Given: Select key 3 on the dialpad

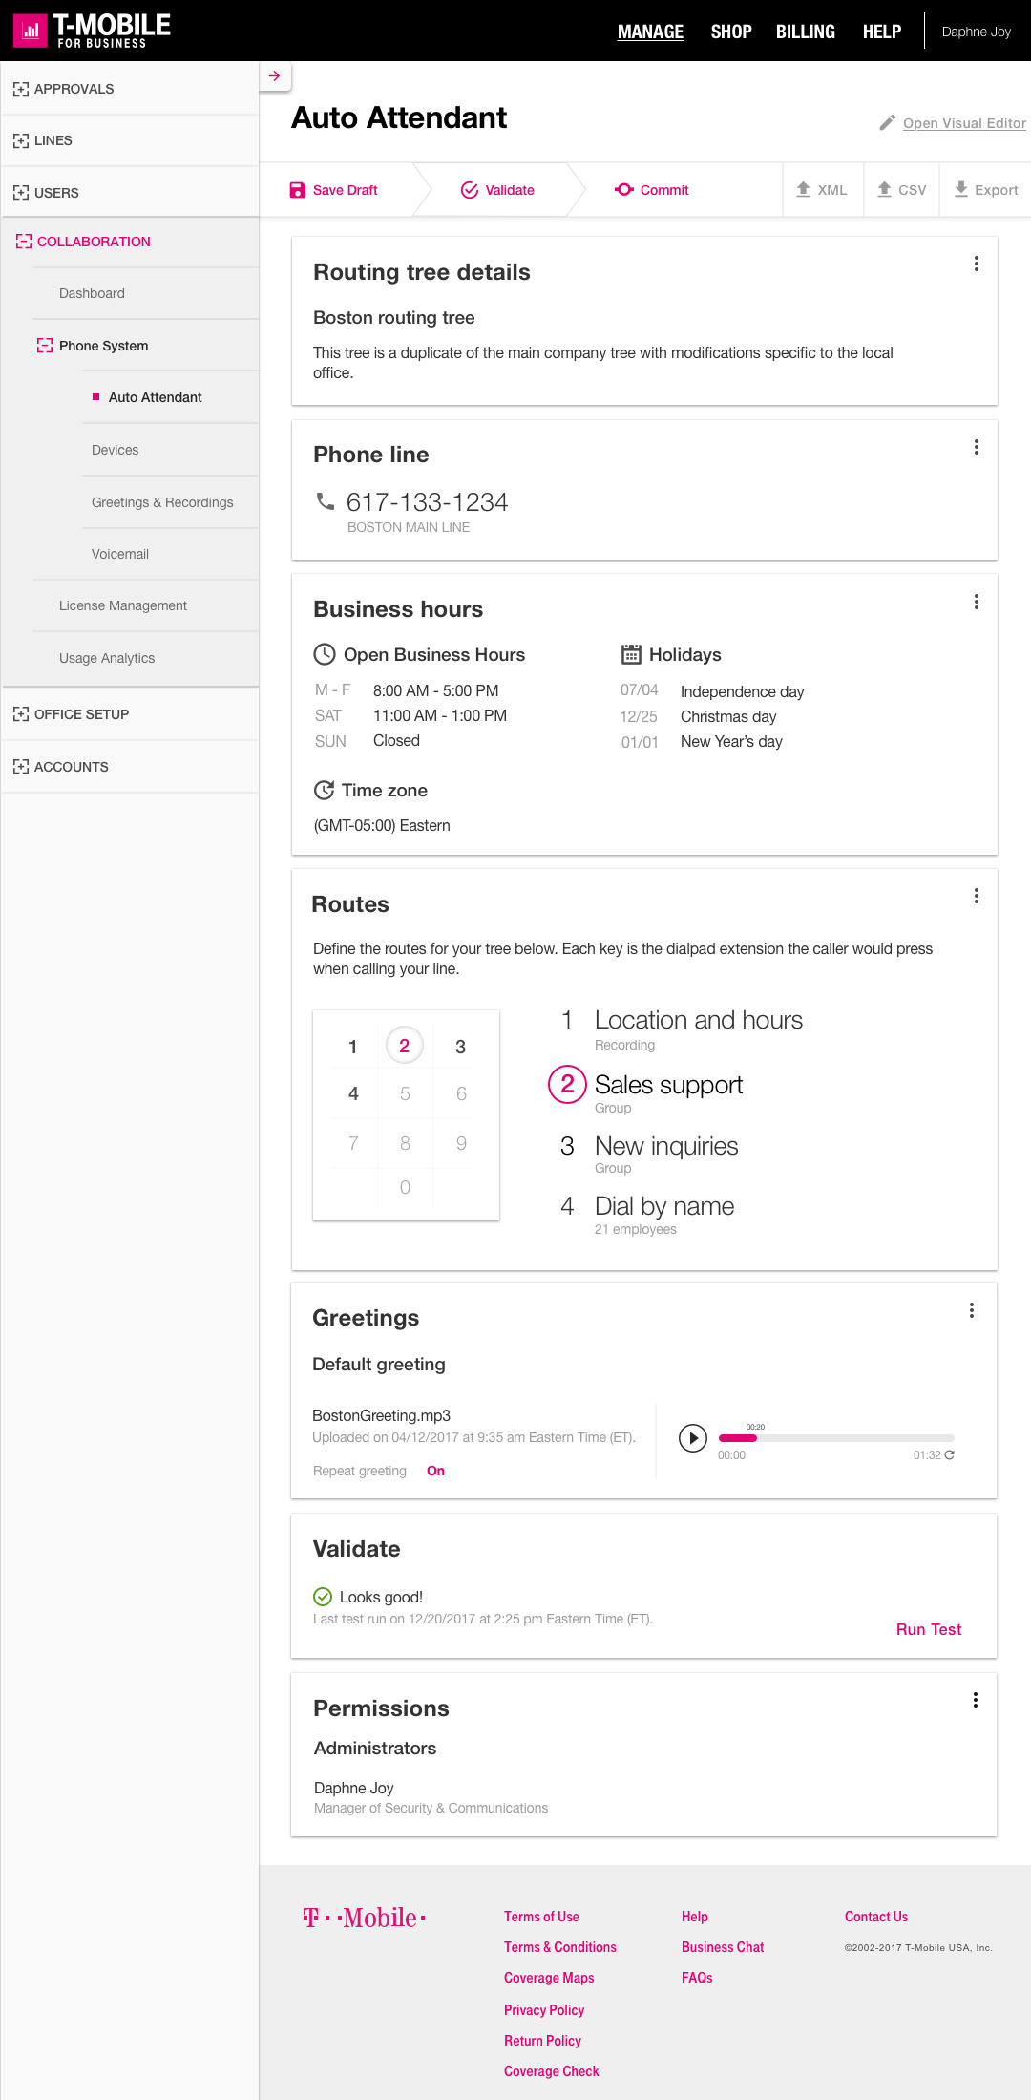Looking at the screenshot, I should 461,1047.
